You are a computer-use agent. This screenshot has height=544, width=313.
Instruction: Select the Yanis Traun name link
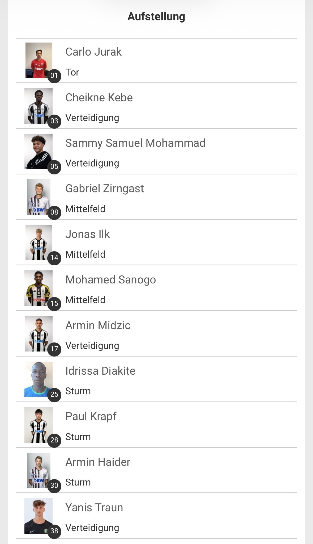[x=94, y=508]
